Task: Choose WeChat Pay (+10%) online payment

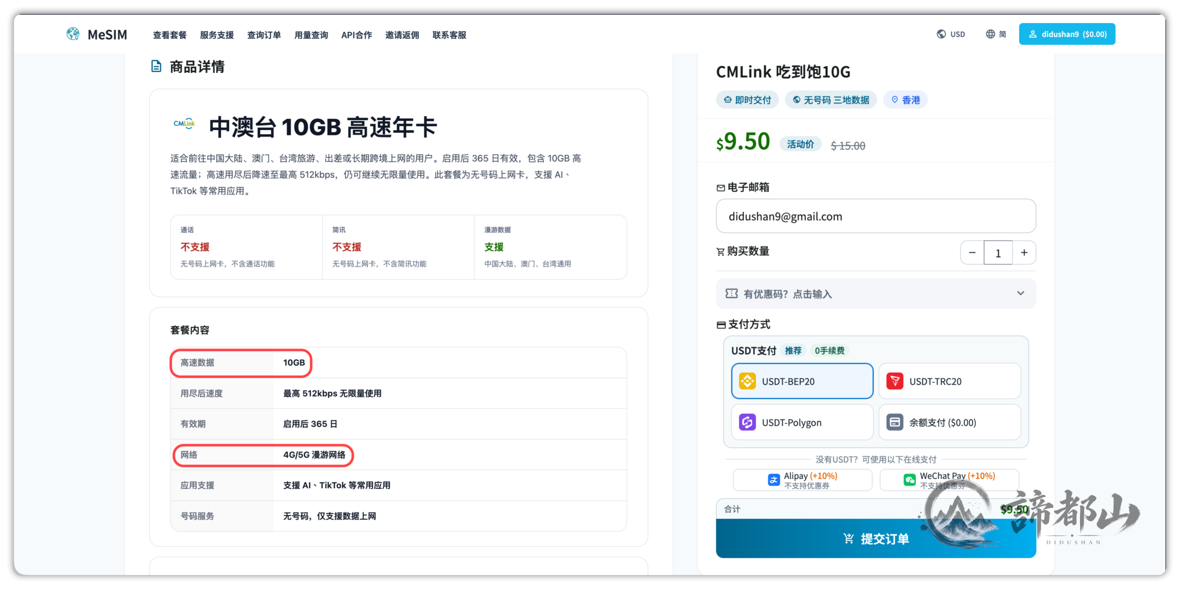Action: point(949,480)
